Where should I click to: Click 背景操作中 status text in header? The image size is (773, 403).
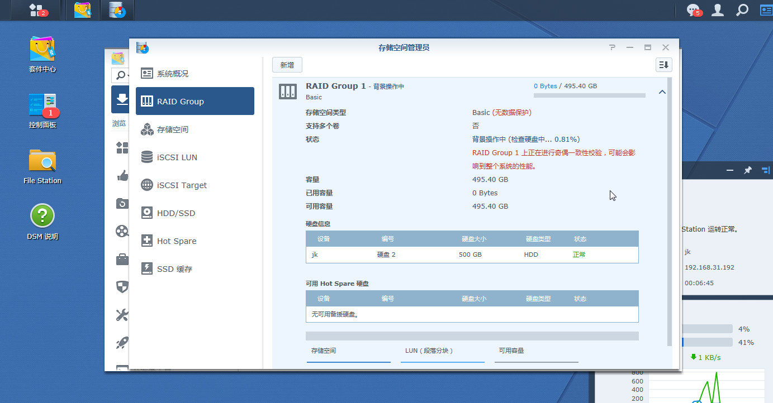388,87
